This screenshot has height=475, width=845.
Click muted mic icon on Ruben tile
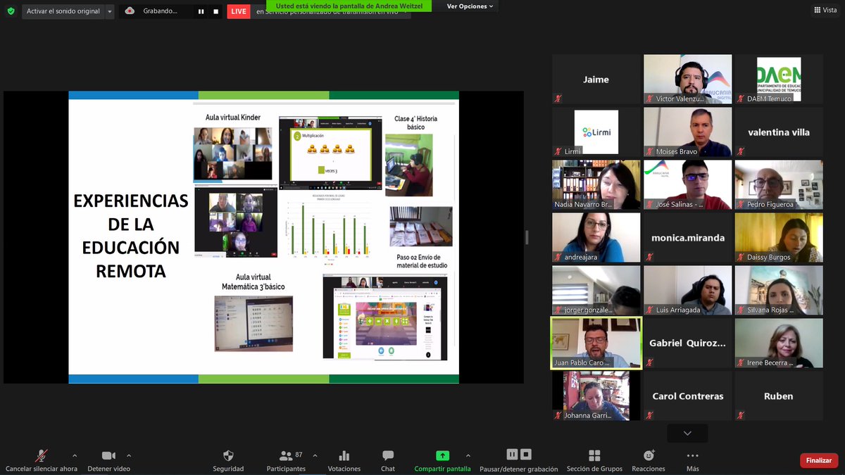(741, 415)
